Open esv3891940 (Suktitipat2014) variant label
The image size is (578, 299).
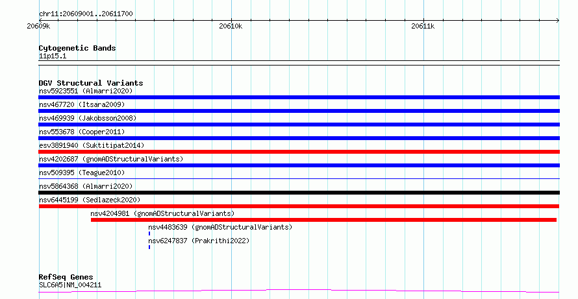coord(92,145)
